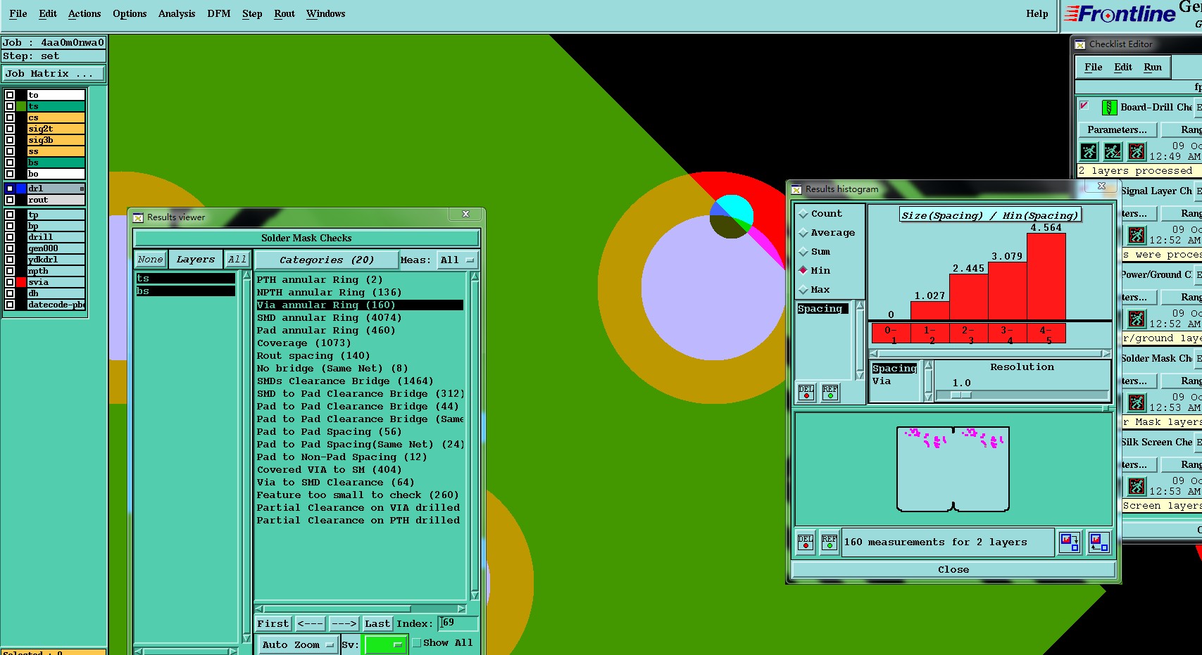
Task: Open the Rout menu
Action: (x=284, y=14)
